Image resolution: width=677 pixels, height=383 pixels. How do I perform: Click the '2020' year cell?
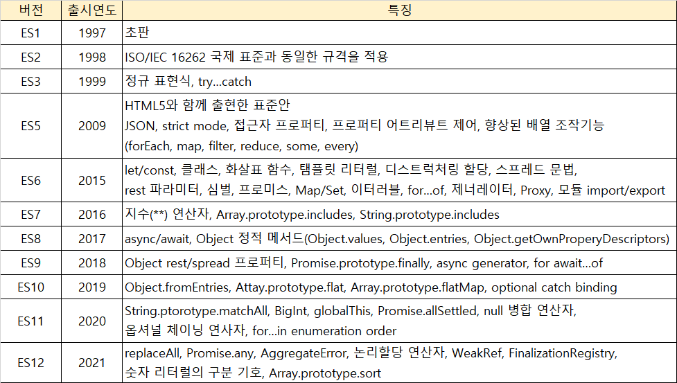(92, 321)
